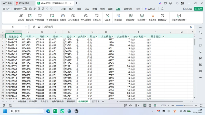
Task: Open filter dropdown for 记录编号
Action: (x=20, y=37)
